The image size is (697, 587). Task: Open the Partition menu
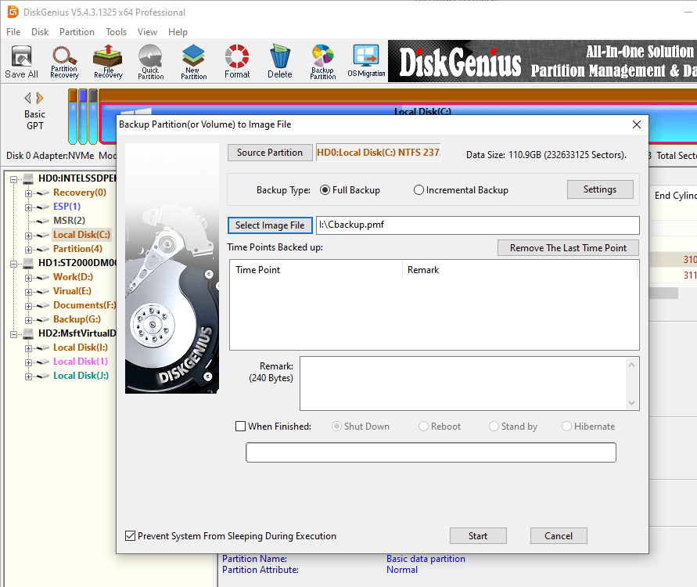[77, 32]
